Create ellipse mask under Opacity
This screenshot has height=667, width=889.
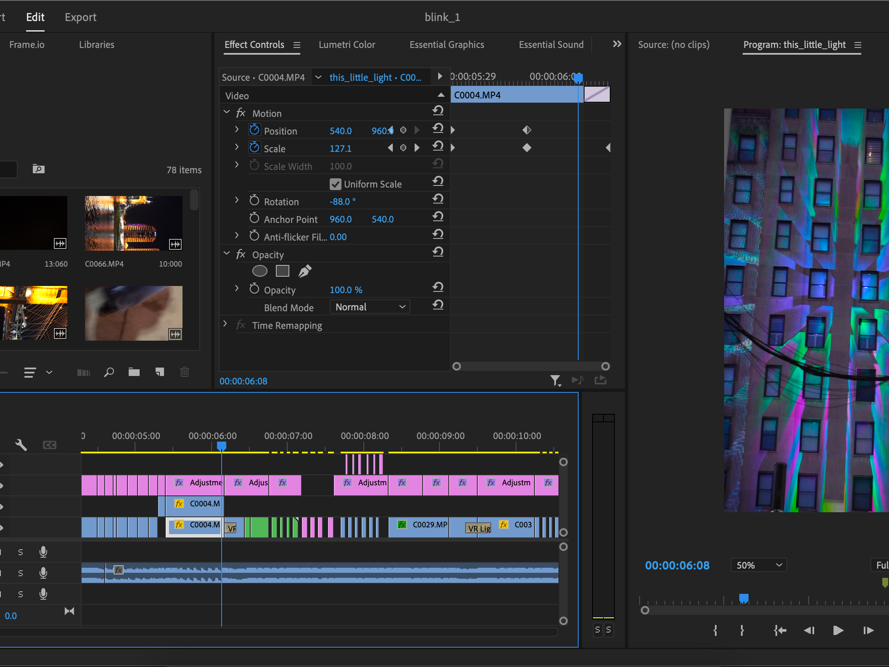(259, 271)
